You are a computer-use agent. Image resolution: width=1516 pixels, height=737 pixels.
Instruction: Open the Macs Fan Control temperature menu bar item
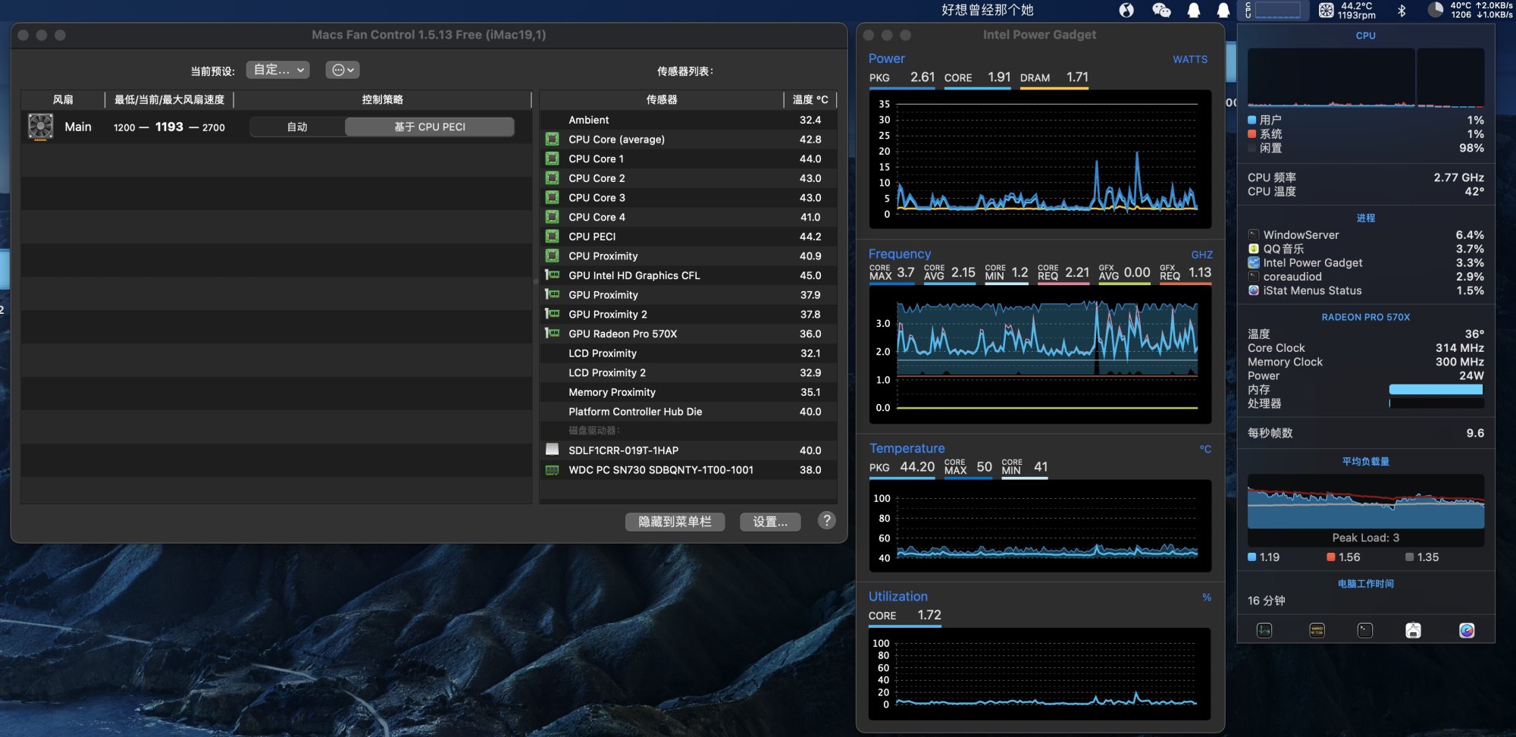coord(1347,10)
